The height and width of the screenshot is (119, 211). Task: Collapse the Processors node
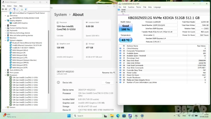(x=5, y=75)
